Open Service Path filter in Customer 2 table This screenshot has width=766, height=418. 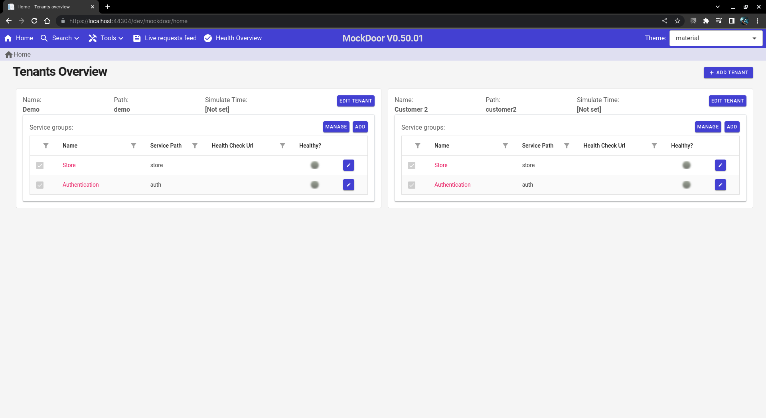click(567, 146)
